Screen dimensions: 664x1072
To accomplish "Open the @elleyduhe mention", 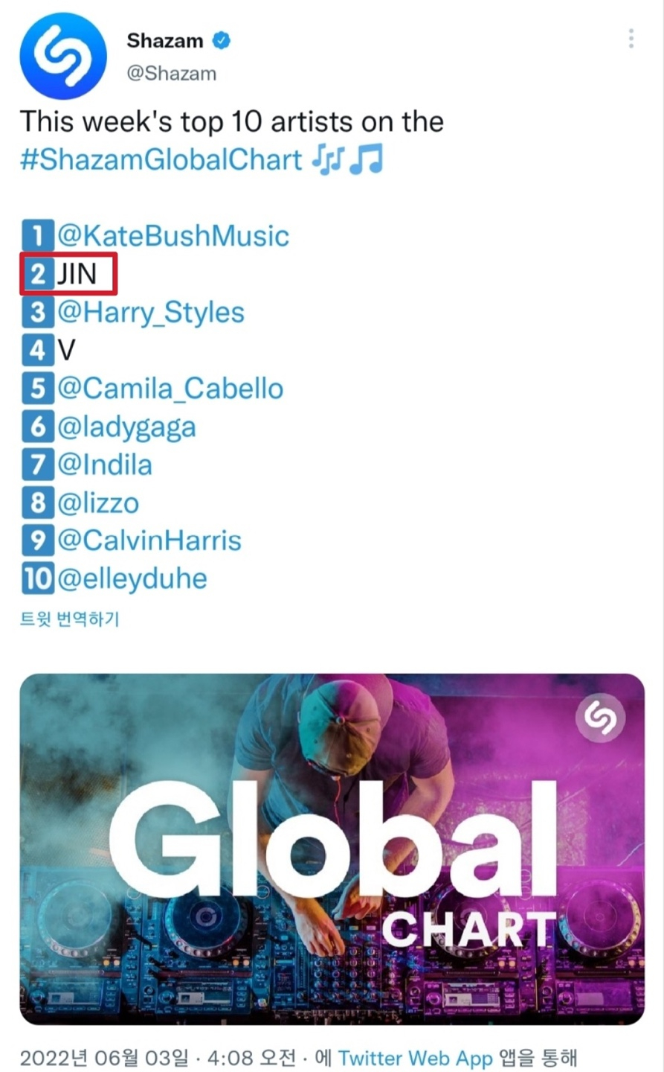I will click(x=132, y=578).
